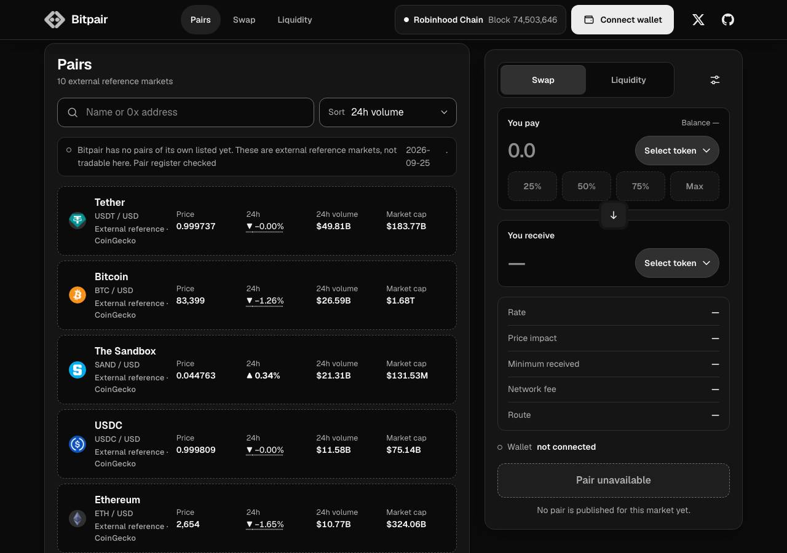787x553 pixels.
Task: Click USDC market cap $75.14B
Action: coord(404,450)
